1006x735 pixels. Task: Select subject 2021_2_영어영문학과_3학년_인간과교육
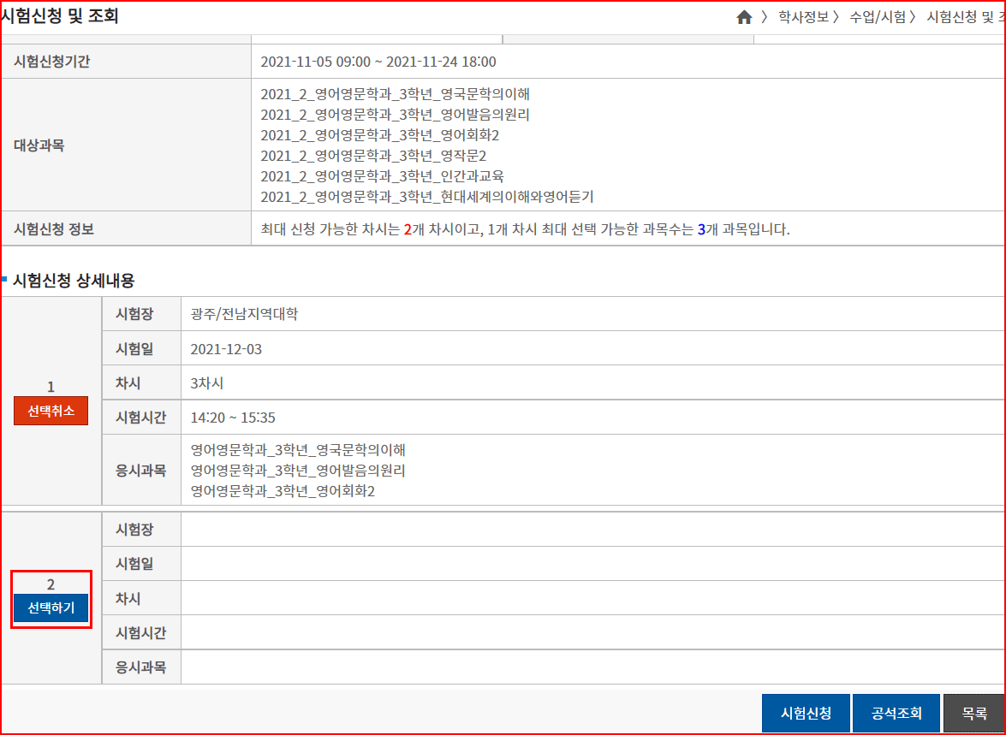click(x=383, y=176)
